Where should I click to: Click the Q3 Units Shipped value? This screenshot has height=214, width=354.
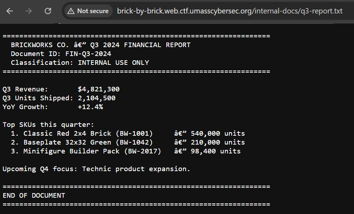pos(96,98)
